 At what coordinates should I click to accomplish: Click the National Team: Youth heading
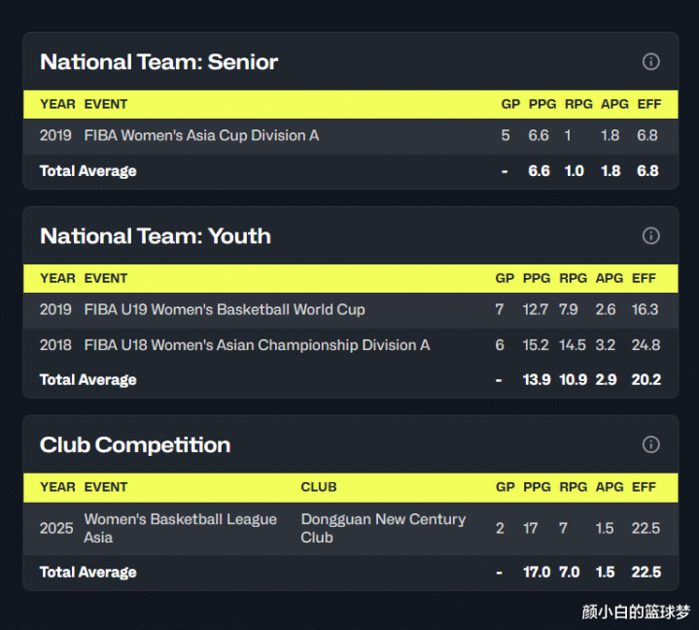pos(156,236)
